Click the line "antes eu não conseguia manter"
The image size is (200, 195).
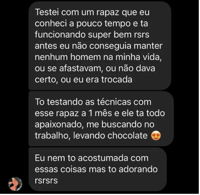click(x=99, y=47)
